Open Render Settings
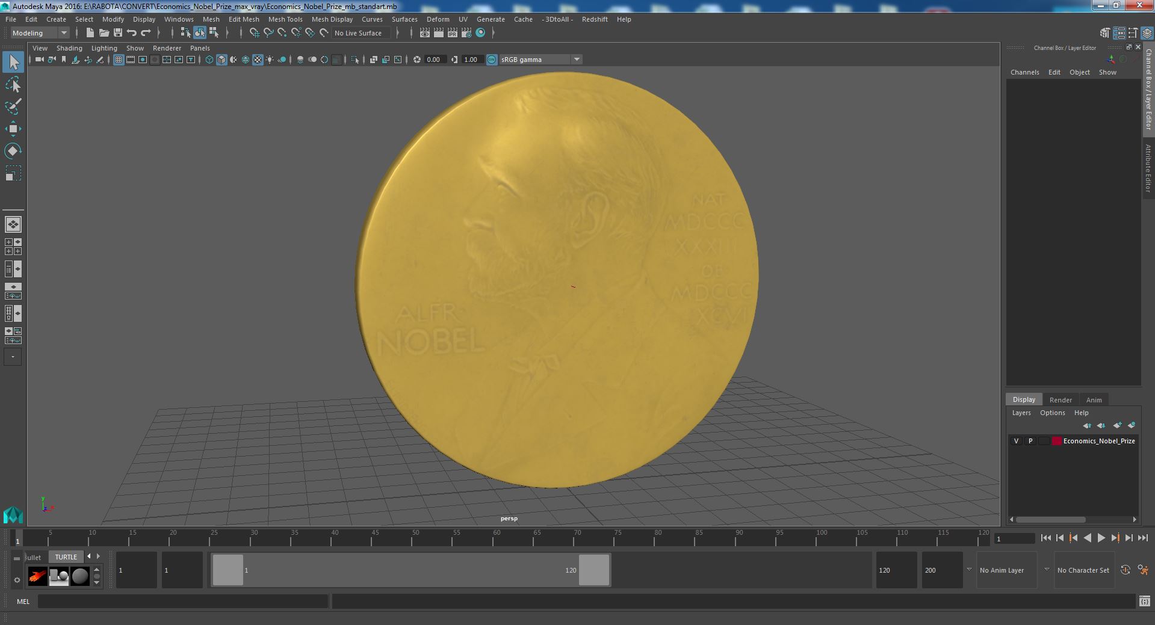This screenshot has width=1155, height=625. tap(466, 33)
